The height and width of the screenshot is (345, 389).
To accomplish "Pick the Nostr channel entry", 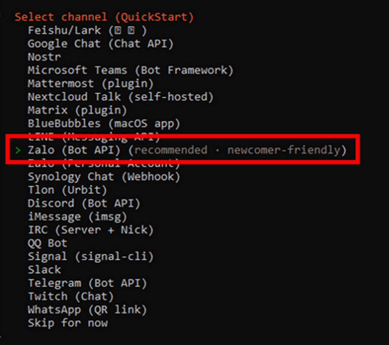I will [44, 57].
